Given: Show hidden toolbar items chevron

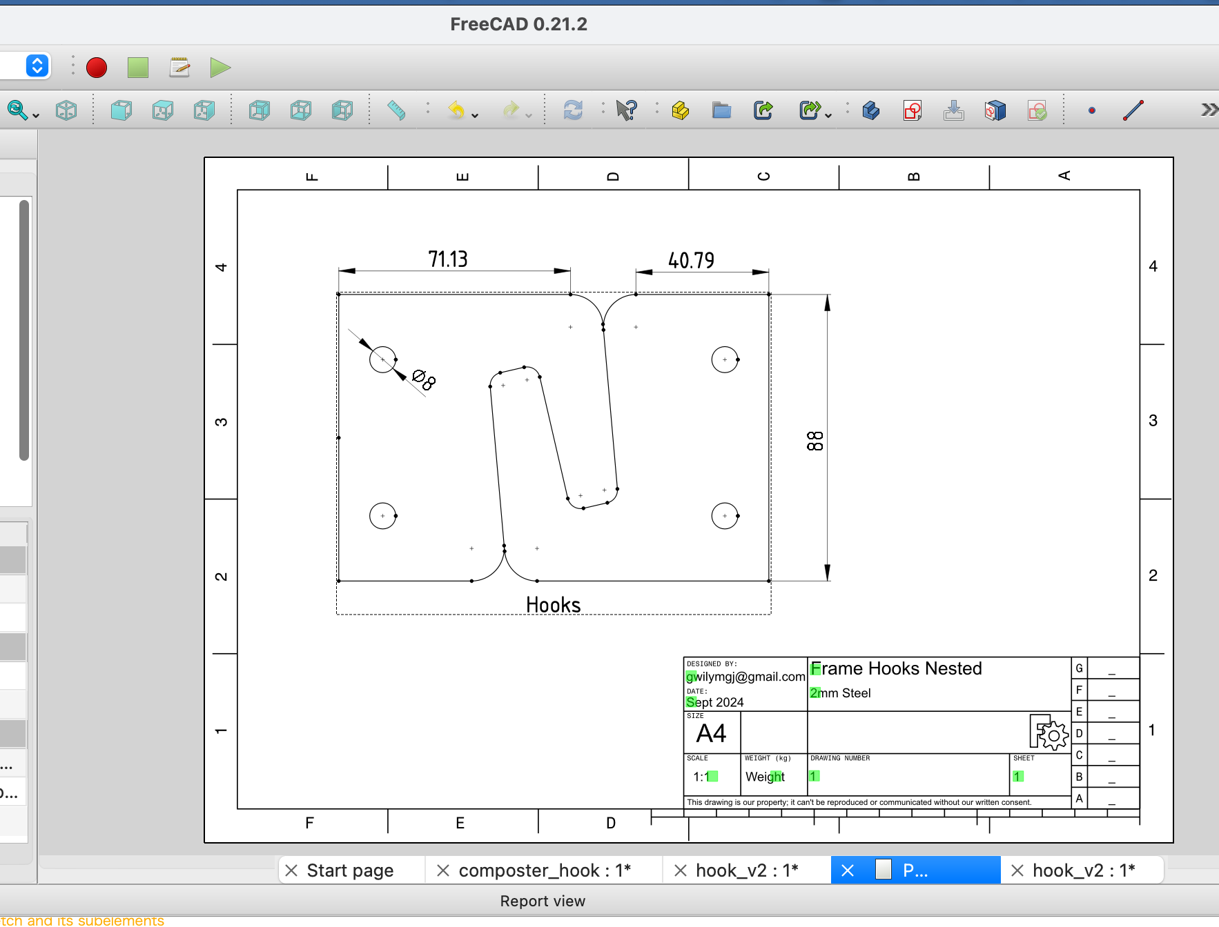Looking at the screenshot, I should coord(1209,110).
